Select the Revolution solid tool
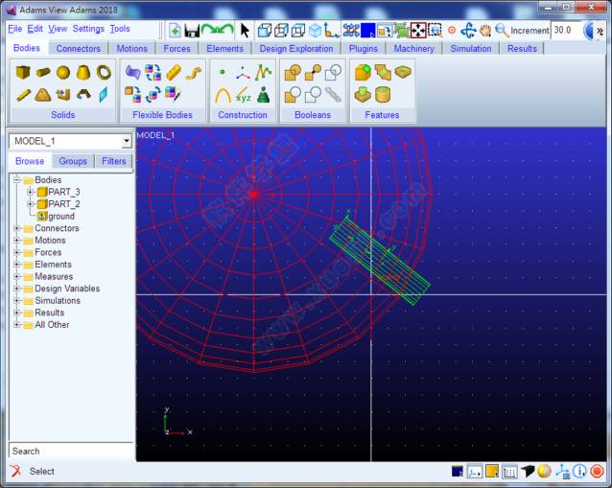This screenshot has width=612, height=488. (83, 94)
